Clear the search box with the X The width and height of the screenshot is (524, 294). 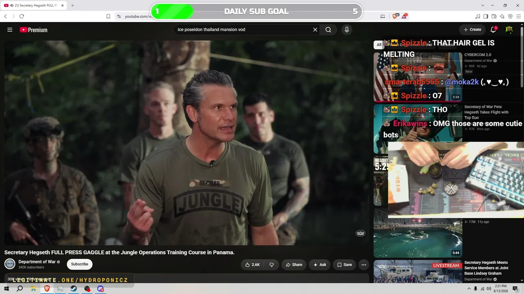click(x=315, y=30)
